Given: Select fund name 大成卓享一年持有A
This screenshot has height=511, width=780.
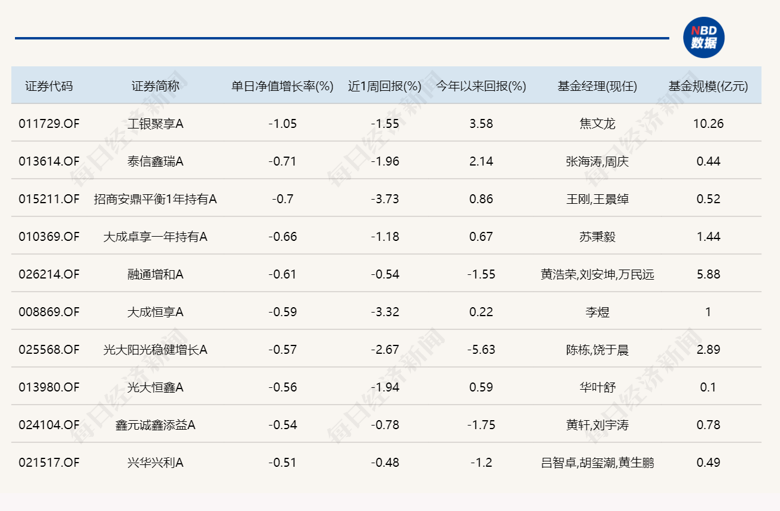Looking at the screenshot, I should coord(156,237).
